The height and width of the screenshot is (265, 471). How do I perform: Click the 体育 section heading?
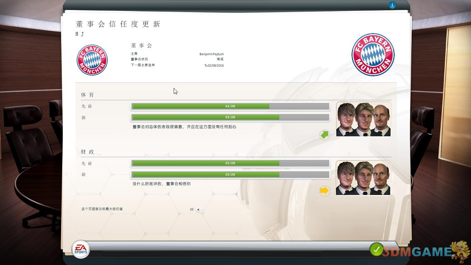click(x=87, y=95)
